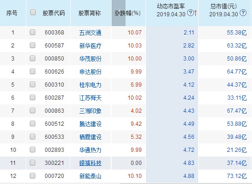The width and height of the screenshot is (252, 184).
Task: Click the 2.11 dynamic P/E value
Action: [x=189, y=33]
